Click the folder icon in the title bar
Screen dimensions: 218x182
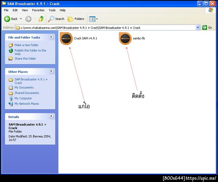coord(4,3)
